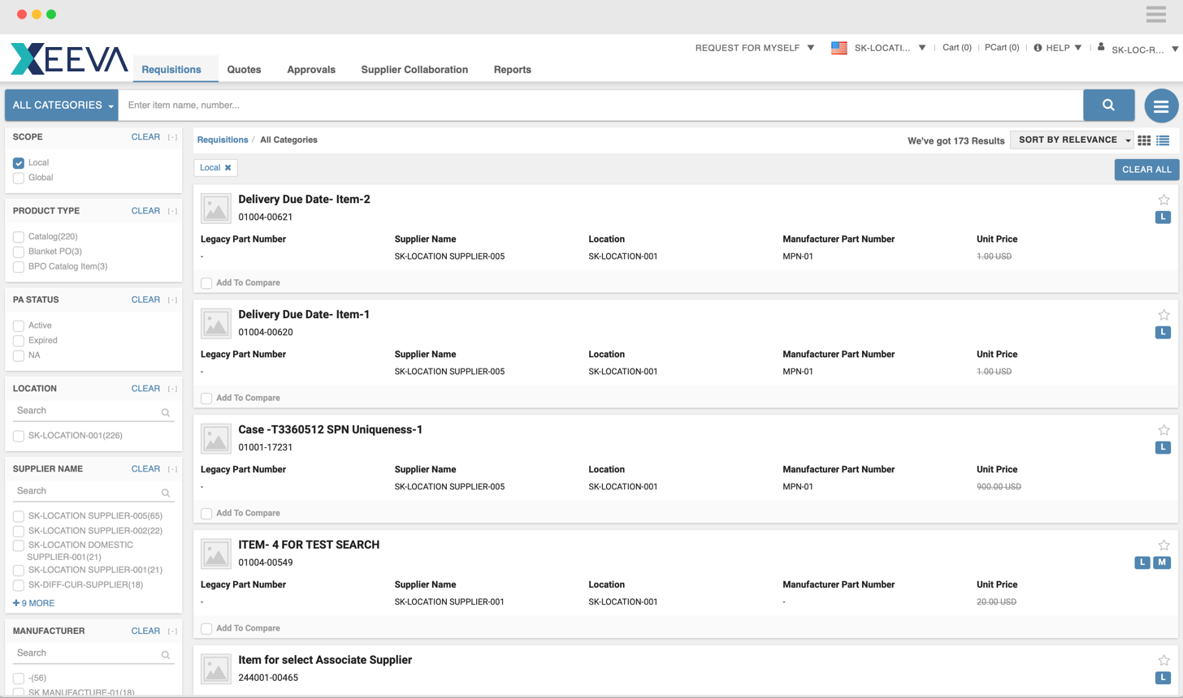
Task: Click the US flag icon
Action: (x=839, y=48)
